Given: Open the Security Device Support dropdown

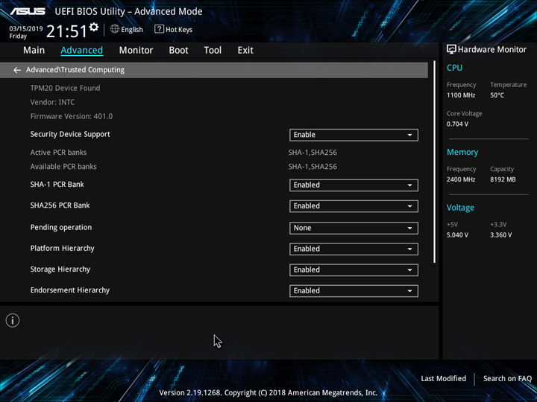Looking at the screenshot, I should (x=354, y=135).
